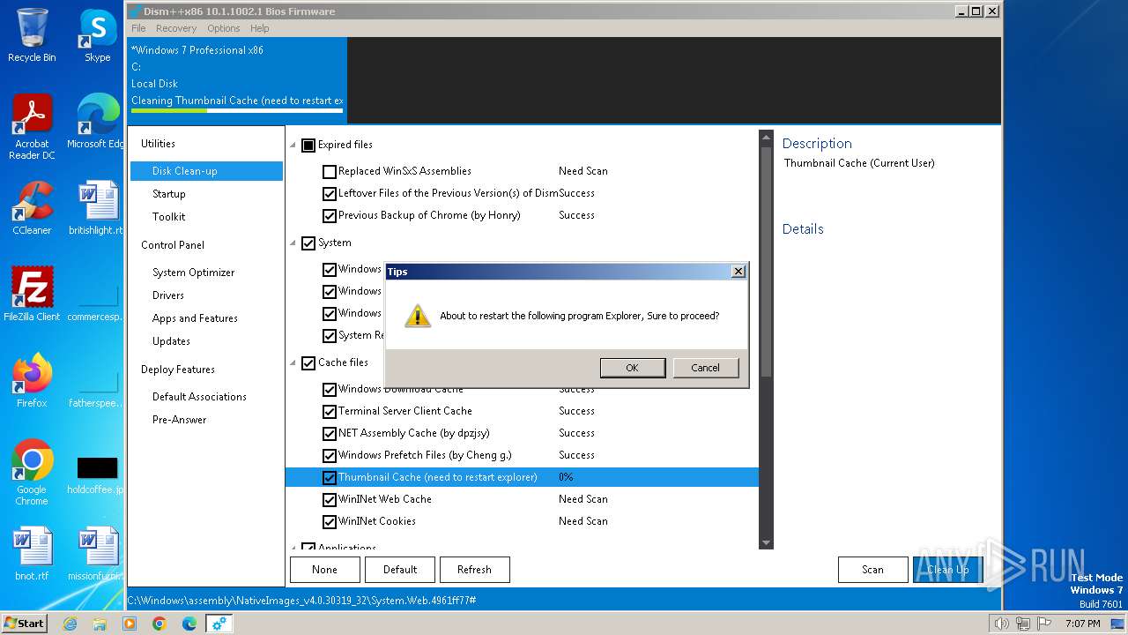Click the Refresh button
1128x635 pixels.
point(474,570)
